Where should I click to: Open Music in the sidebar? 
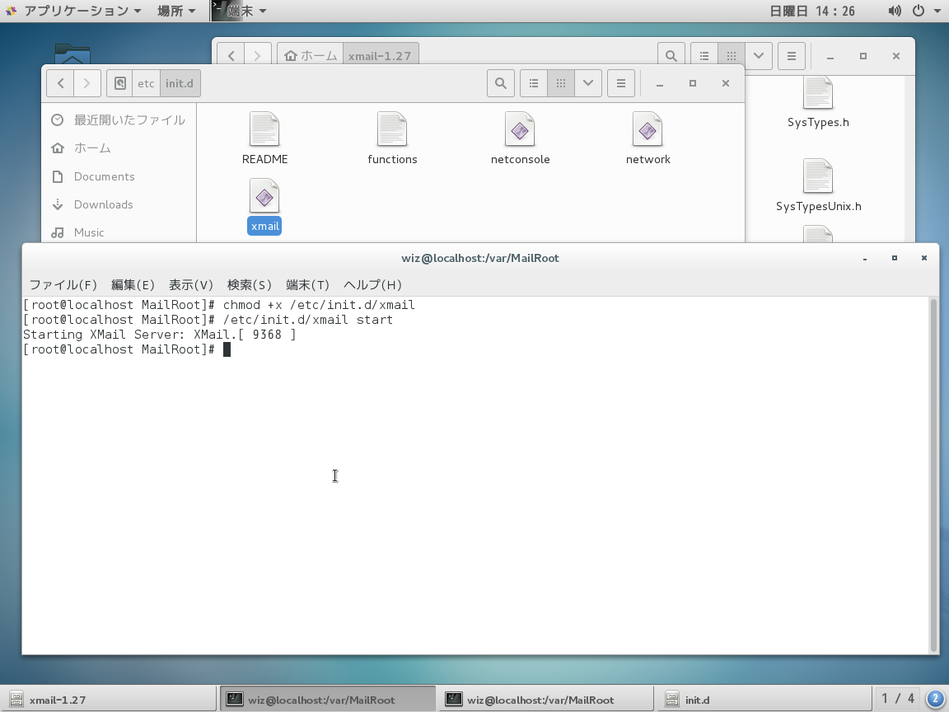(119, 232)
